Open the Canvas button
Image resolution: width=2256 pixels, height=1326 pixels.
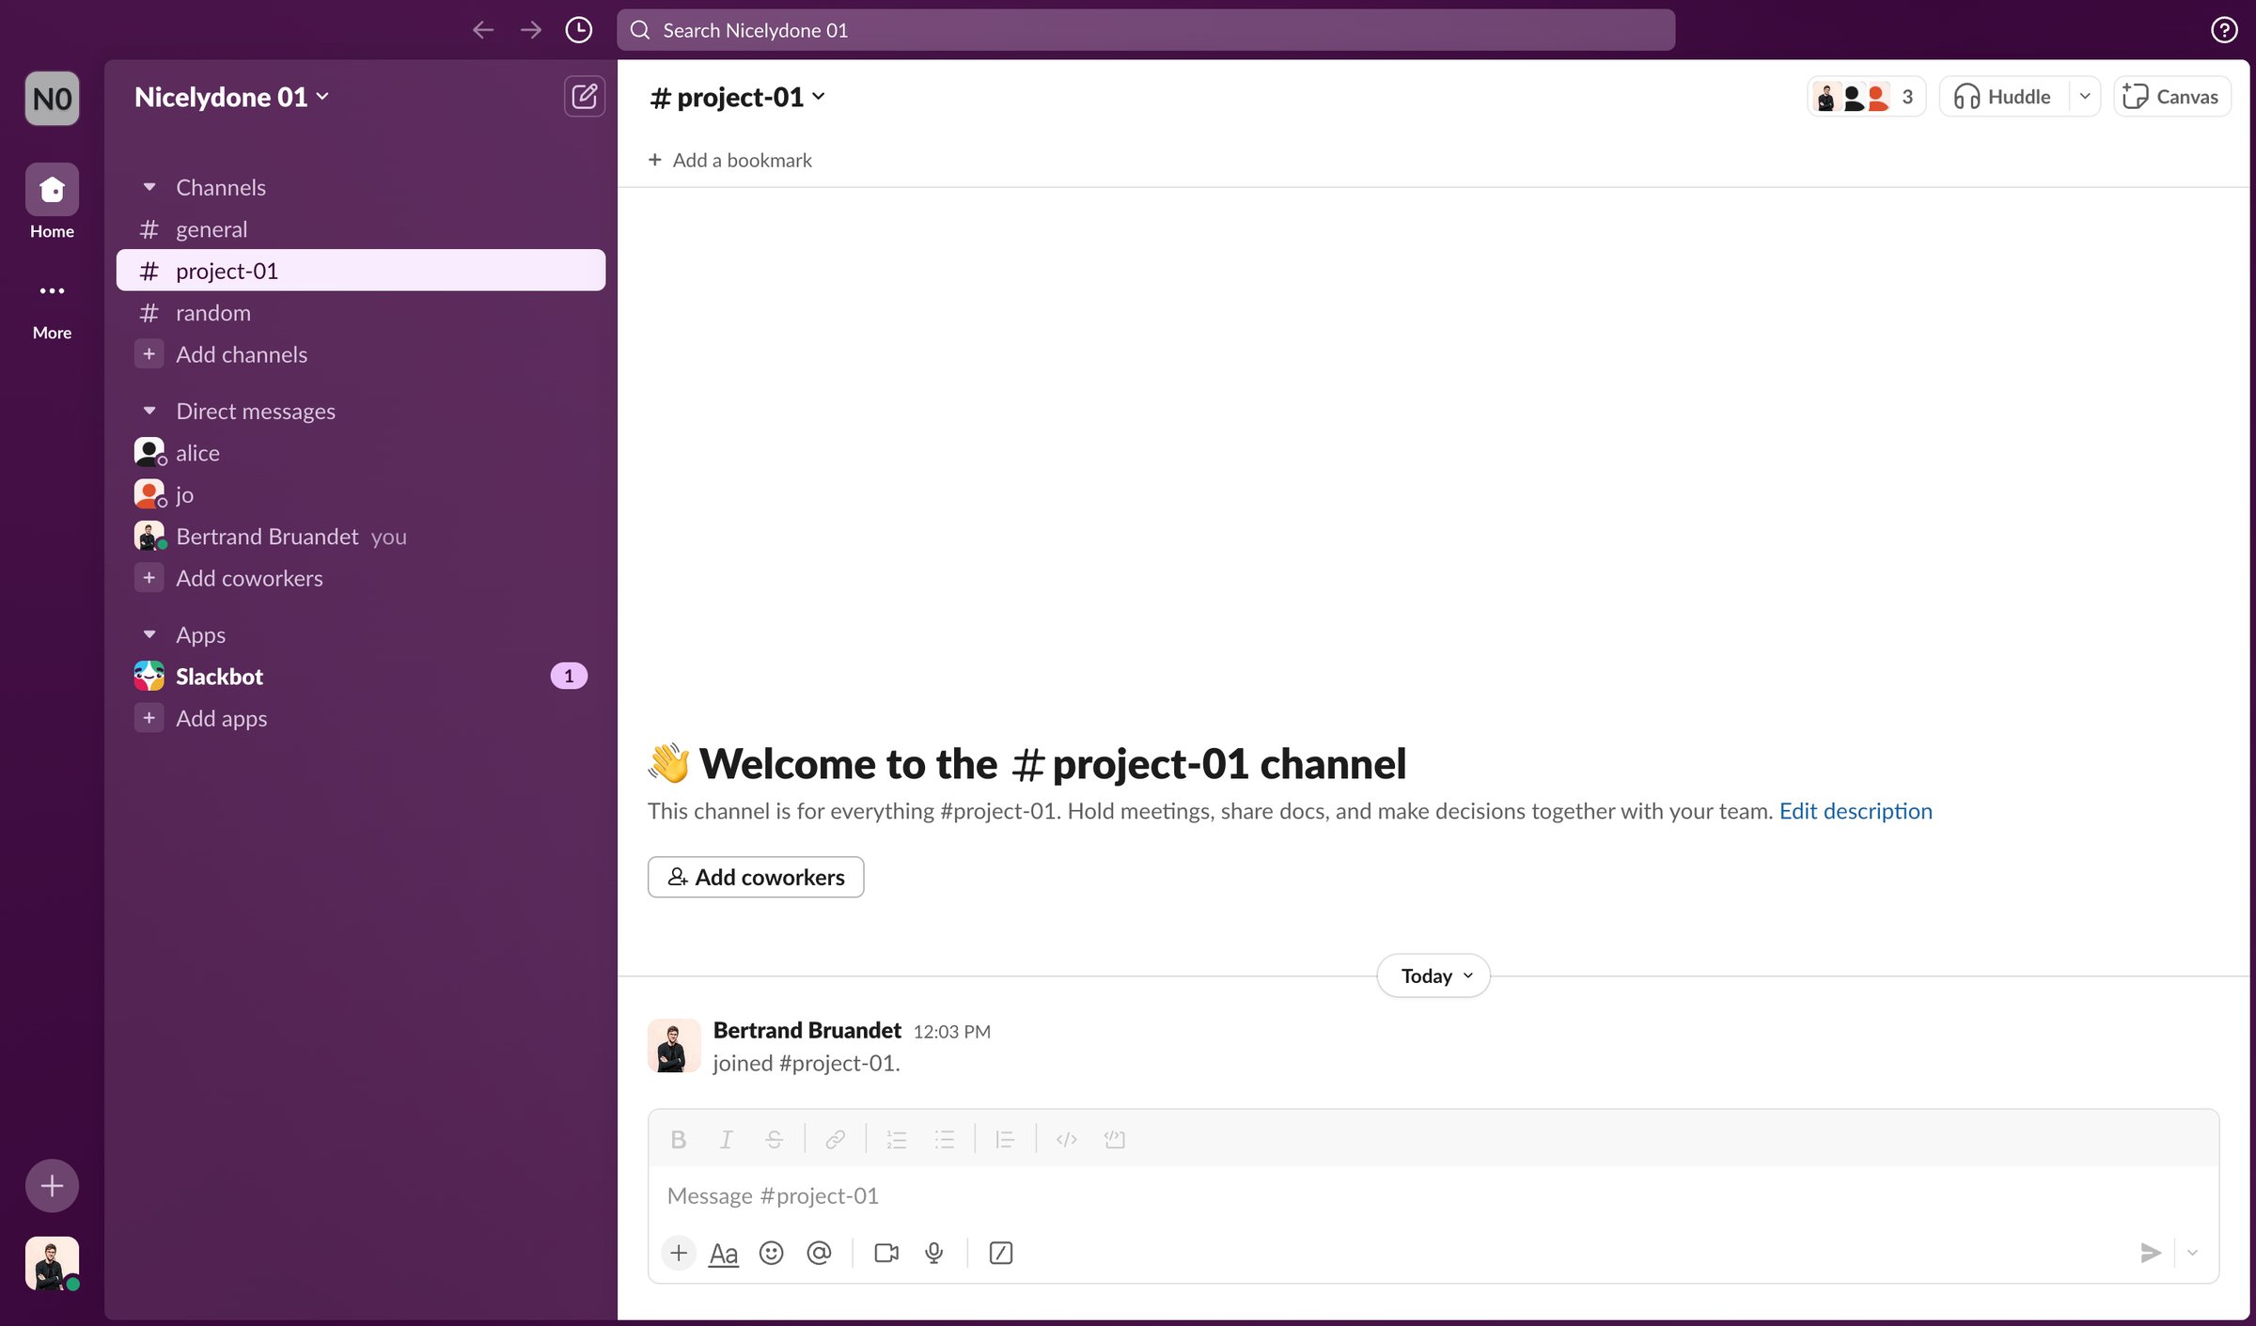point(2171,96)
